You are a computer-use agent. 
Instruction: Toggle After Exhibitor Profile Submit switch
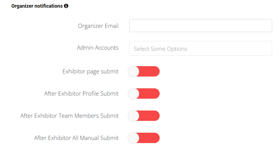(x=144, y=94)
